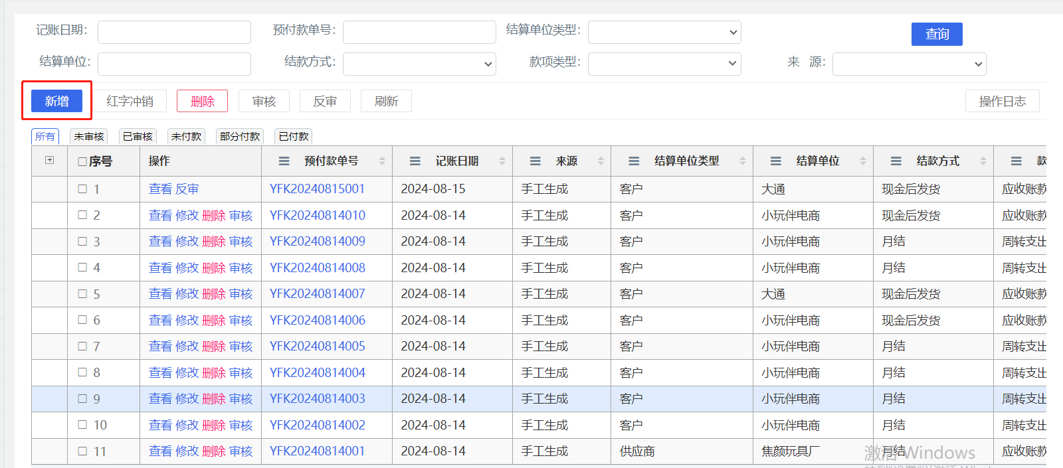Show the 已审核 tab
This screenshot has width=1063, height=468.
click(x=138, y=136)
